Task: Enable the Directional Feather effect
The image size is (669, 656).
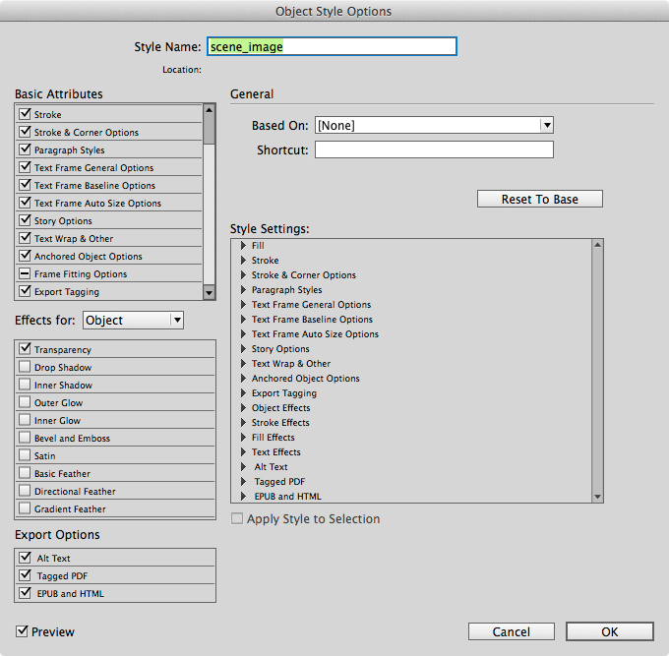Action: coord(25,491)
